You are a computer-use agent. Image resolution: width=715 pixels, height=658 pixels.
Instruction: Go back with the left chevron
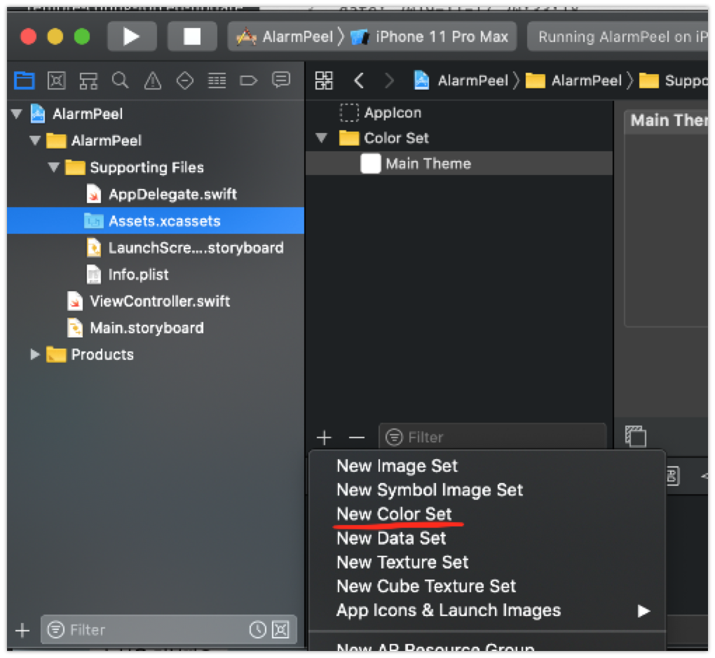coord(359,80)
